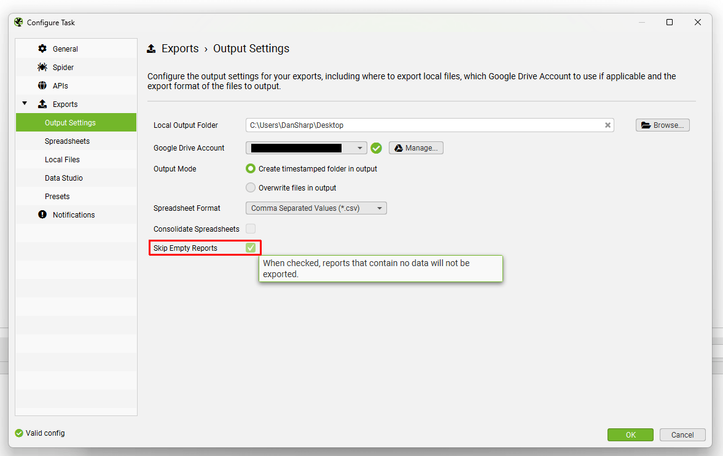Image resolution: width=723 pixels, height=456 pixels.
Task: Click the Browse button for output folder
Action: pos(663,125)
